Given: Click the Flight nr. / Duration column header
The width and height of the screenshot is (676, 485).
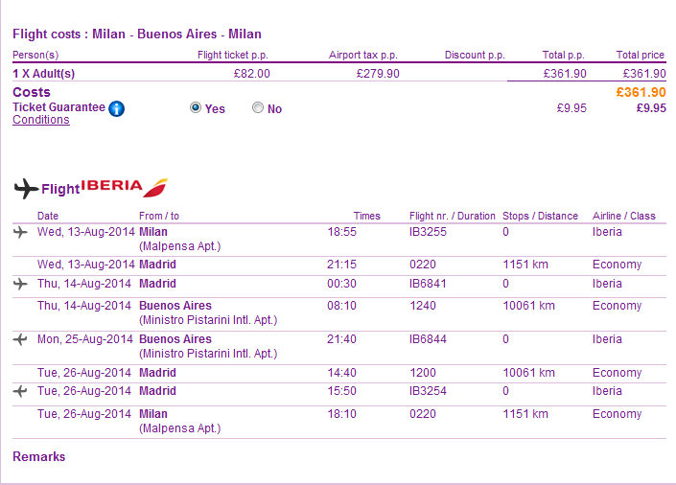Looking at the screenshot, I should pyautogui.click(x=452, y=216).
